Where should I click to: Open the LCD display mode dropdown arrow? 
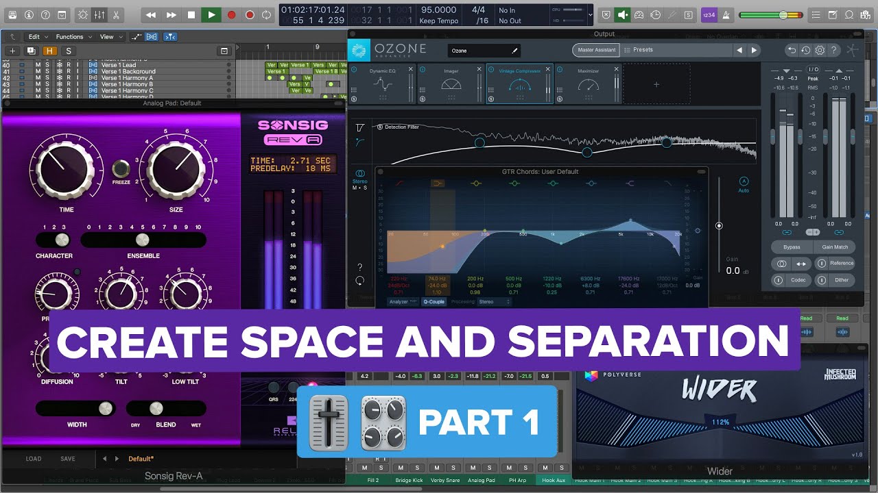[x=591, y=14]
